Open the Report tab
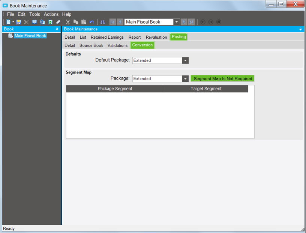The width and height of the screenshot is (306, 233). point(135,37)
